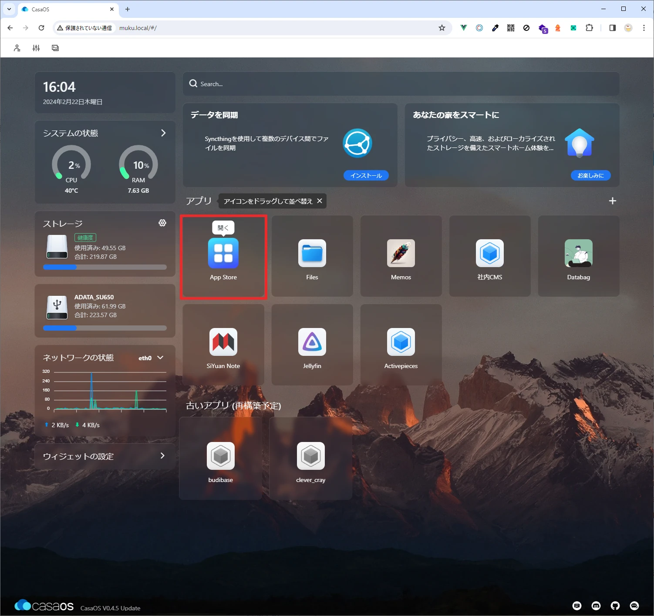Toggle the browser side panel

tap(613, 28)
